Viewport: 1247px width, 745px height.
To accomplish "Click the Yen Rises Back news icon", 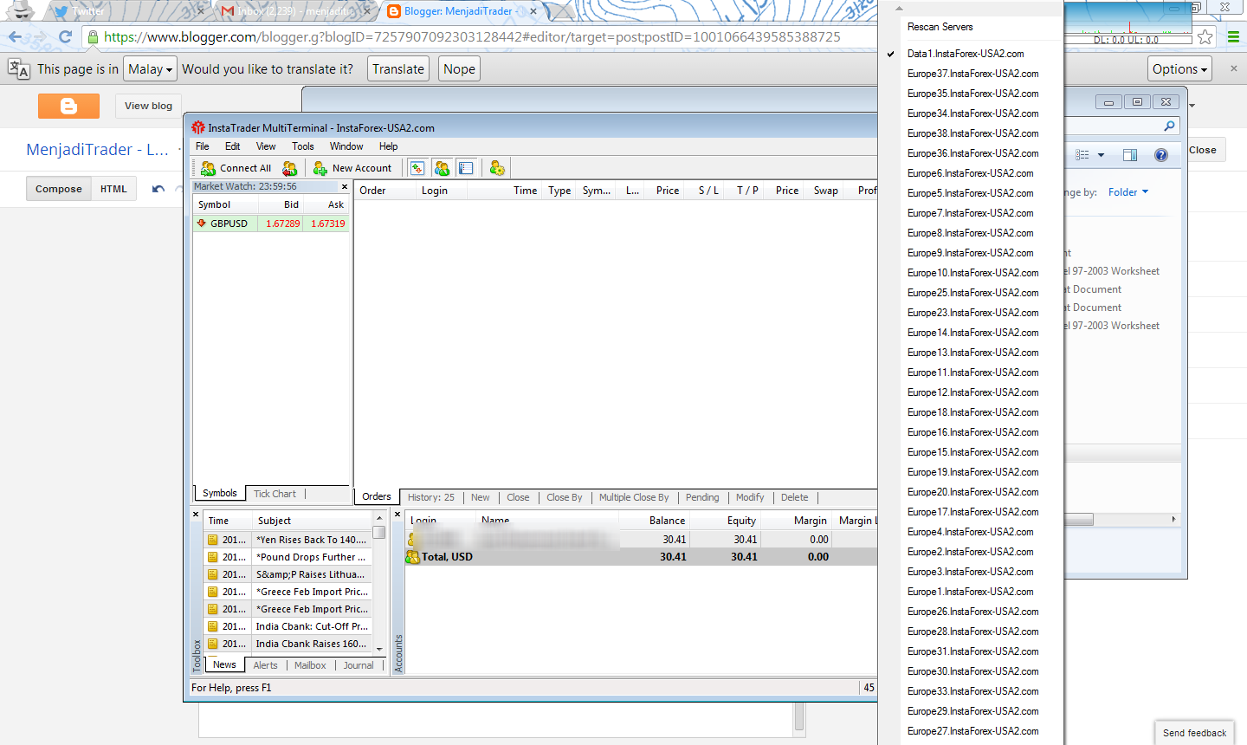I will tap(213, 540).
